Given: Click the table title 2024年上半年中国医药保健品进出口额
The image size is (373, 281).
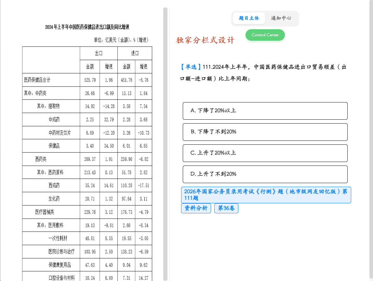Looking at the screenshot, I should click(x=87, y=27).
